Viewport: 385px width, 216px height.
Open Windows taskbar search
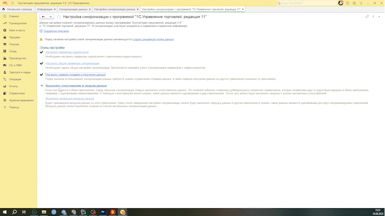[x=14, y=212]
